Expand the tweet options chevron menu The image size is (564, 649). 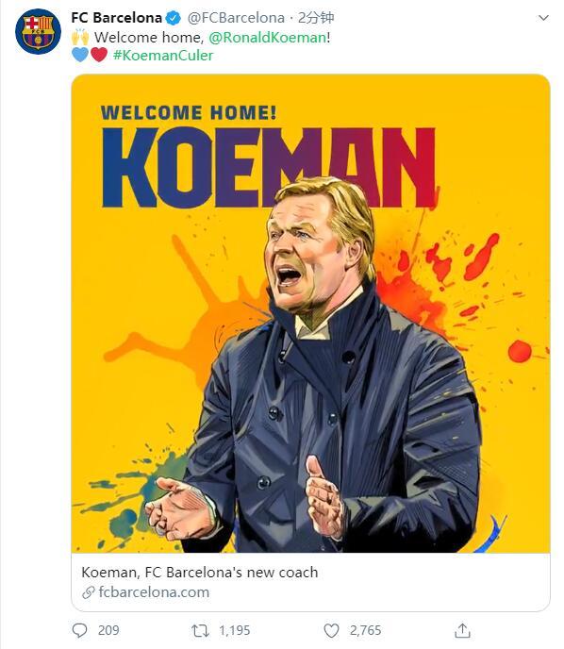[x=543, y=18]
